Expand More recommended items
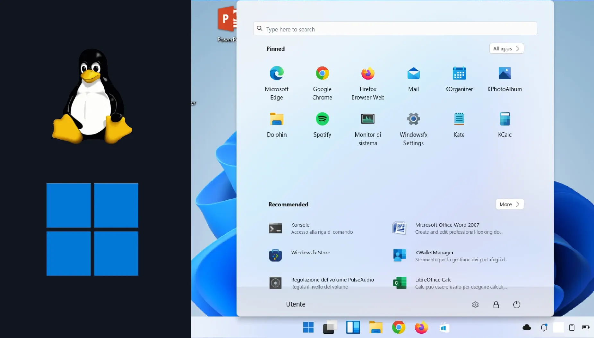The image size is (594, 338). click(x=509, y=204)
